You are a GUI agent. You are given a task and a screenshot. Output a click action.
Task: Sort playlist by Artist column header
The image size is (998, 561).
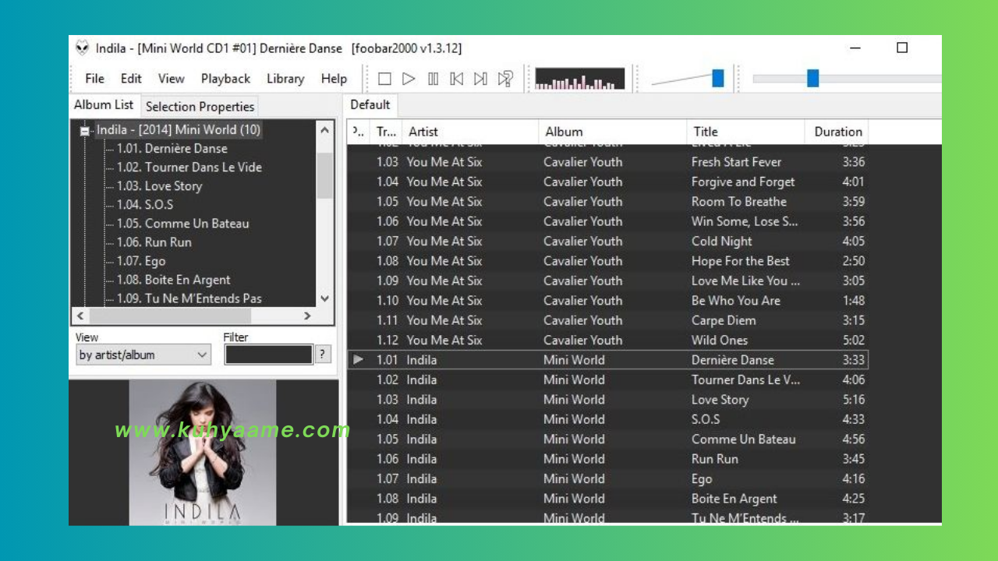tap(470, 132)
